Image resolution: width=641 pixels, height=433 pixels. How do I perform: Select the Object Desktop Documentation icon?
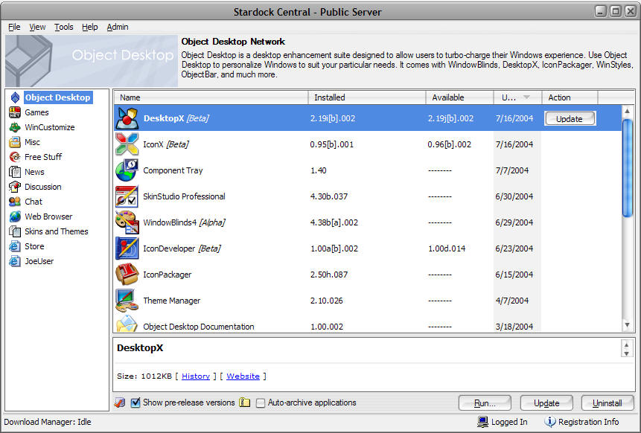click(127, 324)
